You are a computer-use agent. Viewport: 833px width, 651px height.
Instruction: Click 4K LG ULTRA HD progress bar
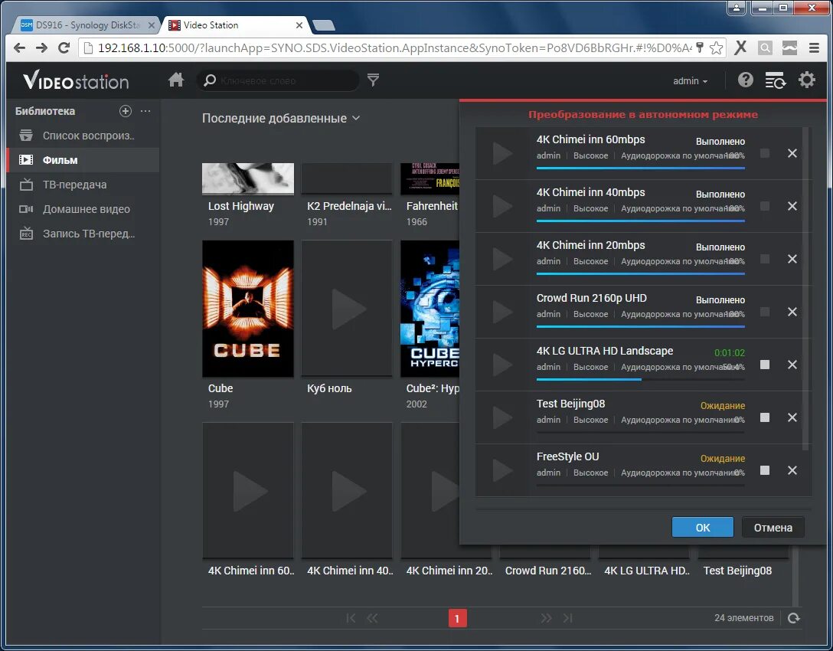pos(641,379)
